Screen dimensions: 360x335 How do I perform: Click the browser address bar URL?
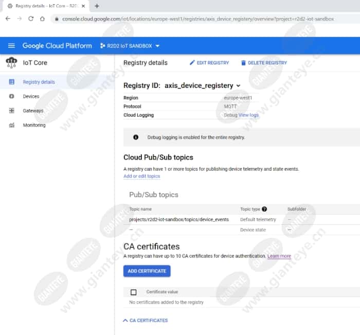point(198,19)
